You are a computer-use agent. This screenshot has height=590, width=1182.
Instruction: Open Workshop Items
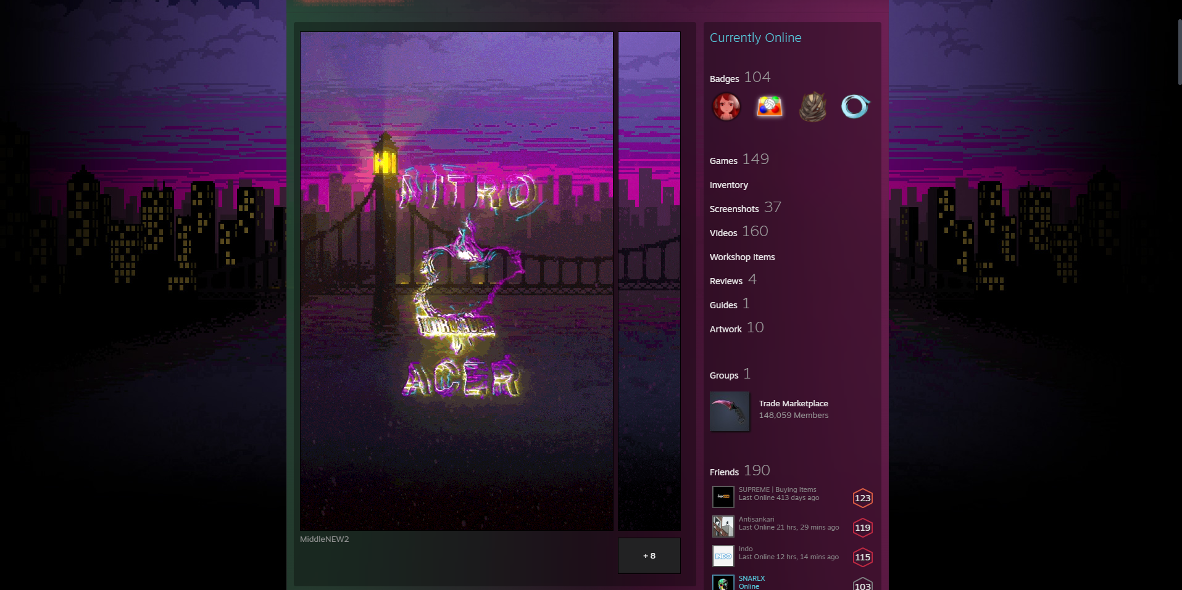(743, 257)
